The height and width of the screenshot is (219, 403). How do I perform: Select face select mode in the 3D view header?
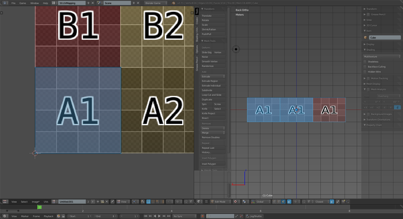coord(283,202)
